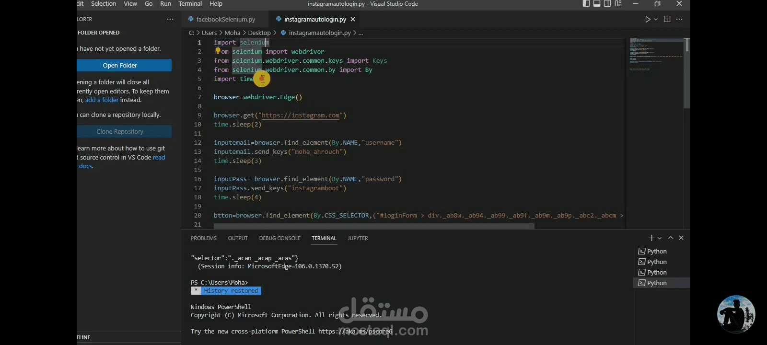Open the launch profile dropdown beside plus
This screenshot has height=345, width=767.
(660, 238)
